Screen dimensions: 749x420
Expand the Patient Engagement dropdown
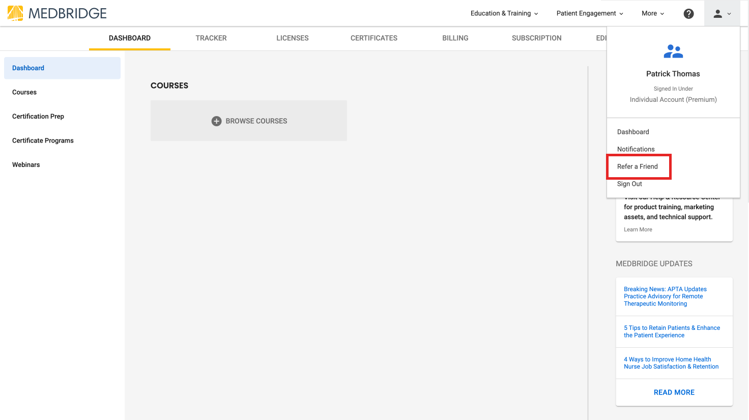click(589, 14)
